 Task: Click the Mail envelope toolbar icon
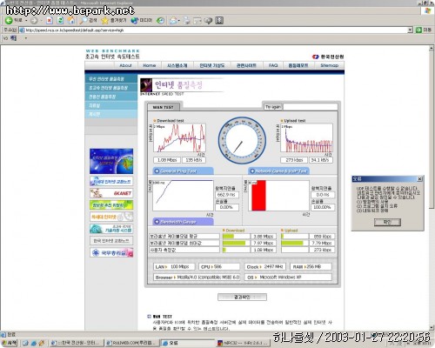click(x=173, y=21)
